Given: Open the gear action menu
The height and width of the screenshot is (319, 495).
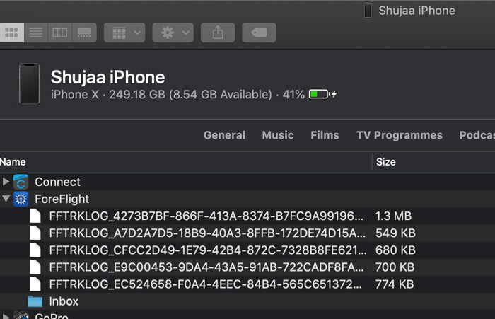Looking at the screenshot, I should point(173,33).
